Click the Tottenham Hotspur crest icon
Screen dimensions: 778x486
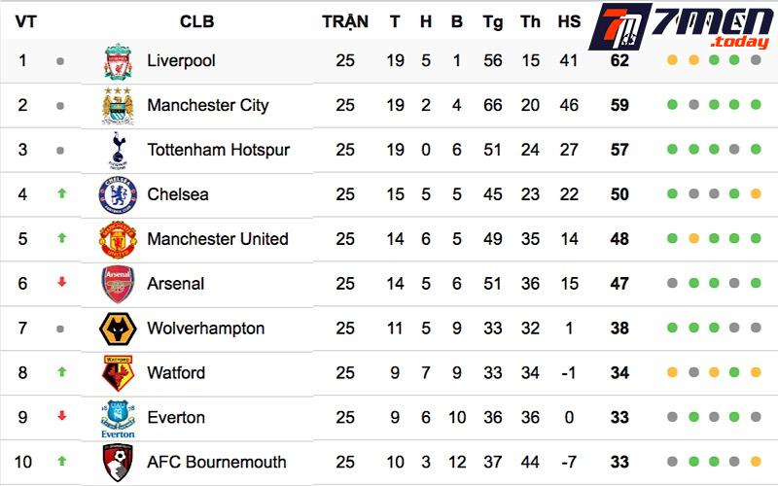118,151
